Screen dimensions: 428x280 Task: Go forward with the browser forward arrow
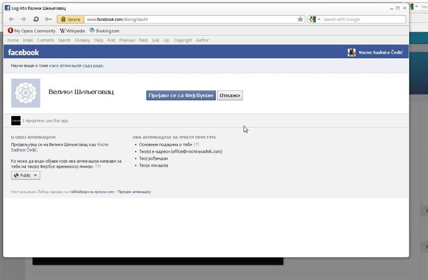[x=24, y=19]
